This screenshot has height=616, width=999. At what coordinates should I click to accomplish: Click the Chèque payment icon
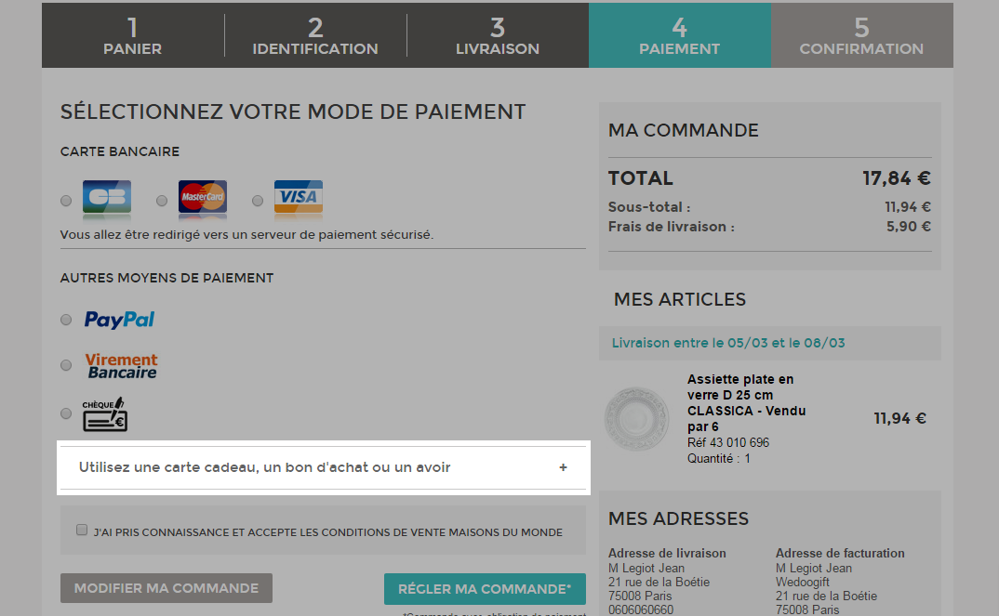tap(104, 414)
